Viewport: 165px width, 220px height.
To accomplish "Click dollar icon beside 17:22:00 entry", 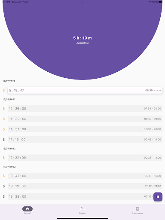I will [4, 158].
